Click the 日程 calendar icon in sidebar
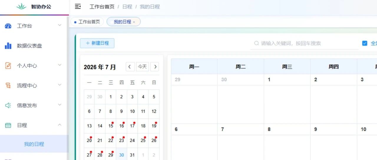Viewport: 377px width, 160px height. [x=8, y=125]
